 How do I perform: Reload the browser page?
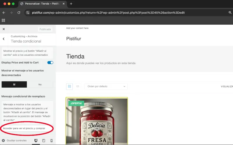point(19,13)
